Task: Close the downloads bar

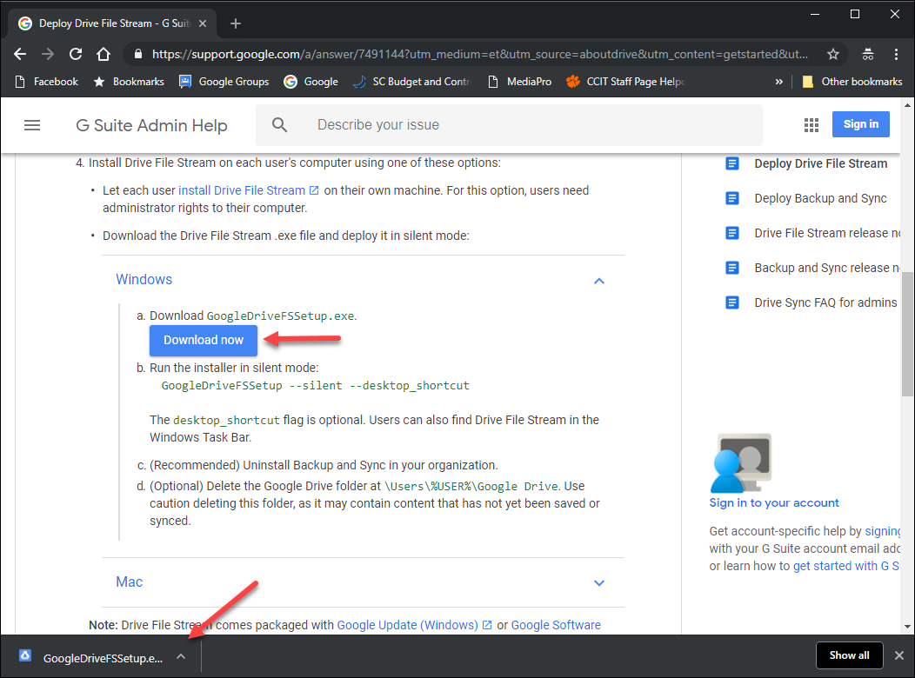Action: coord(899,656)
